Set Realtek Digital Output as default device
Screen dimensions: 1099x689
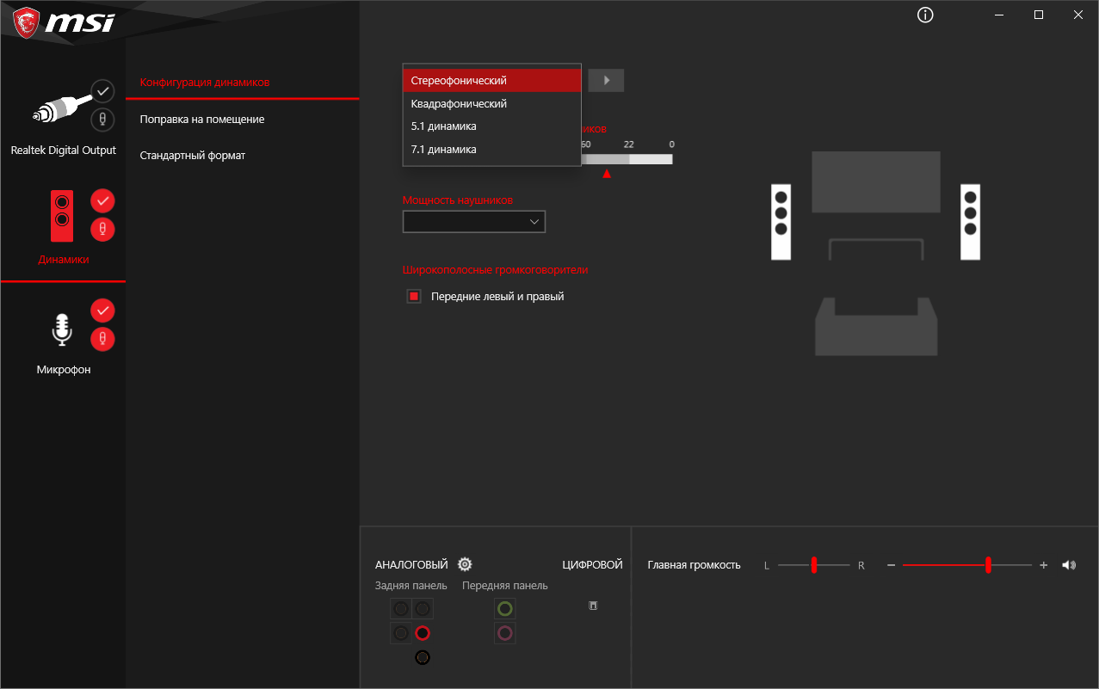tap(102, 89)
